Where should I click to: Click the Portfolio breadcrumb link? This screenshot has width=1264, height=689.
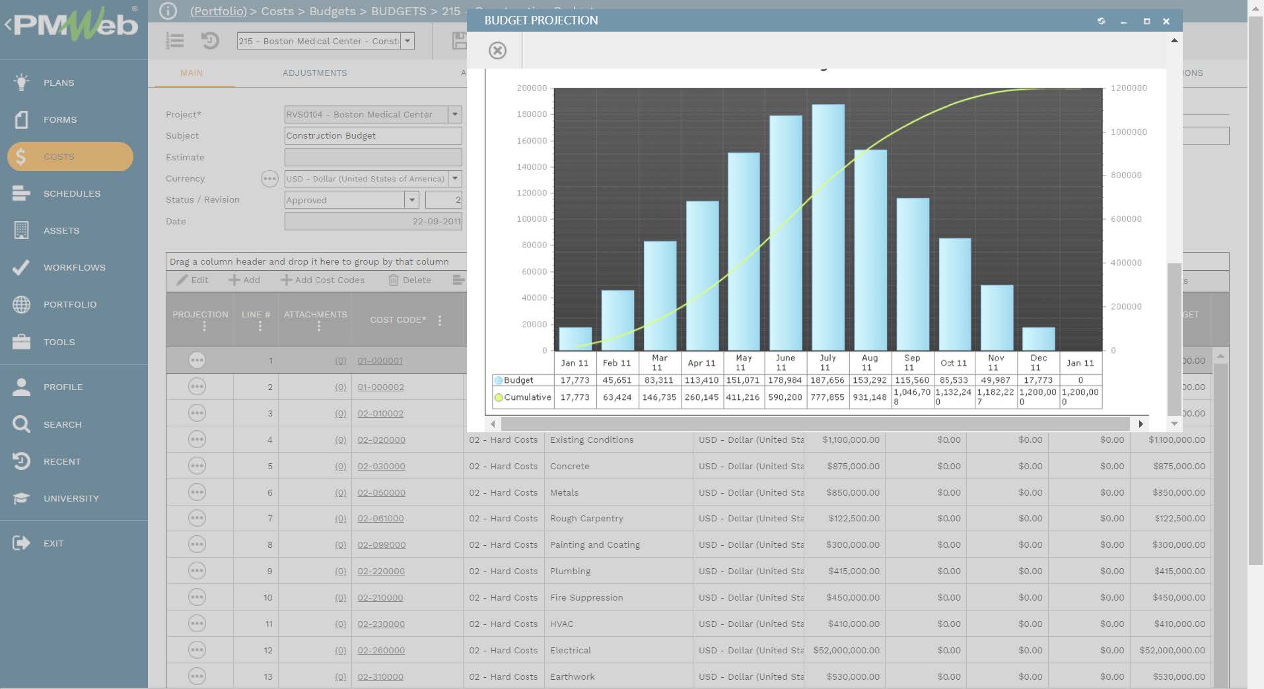218,11
